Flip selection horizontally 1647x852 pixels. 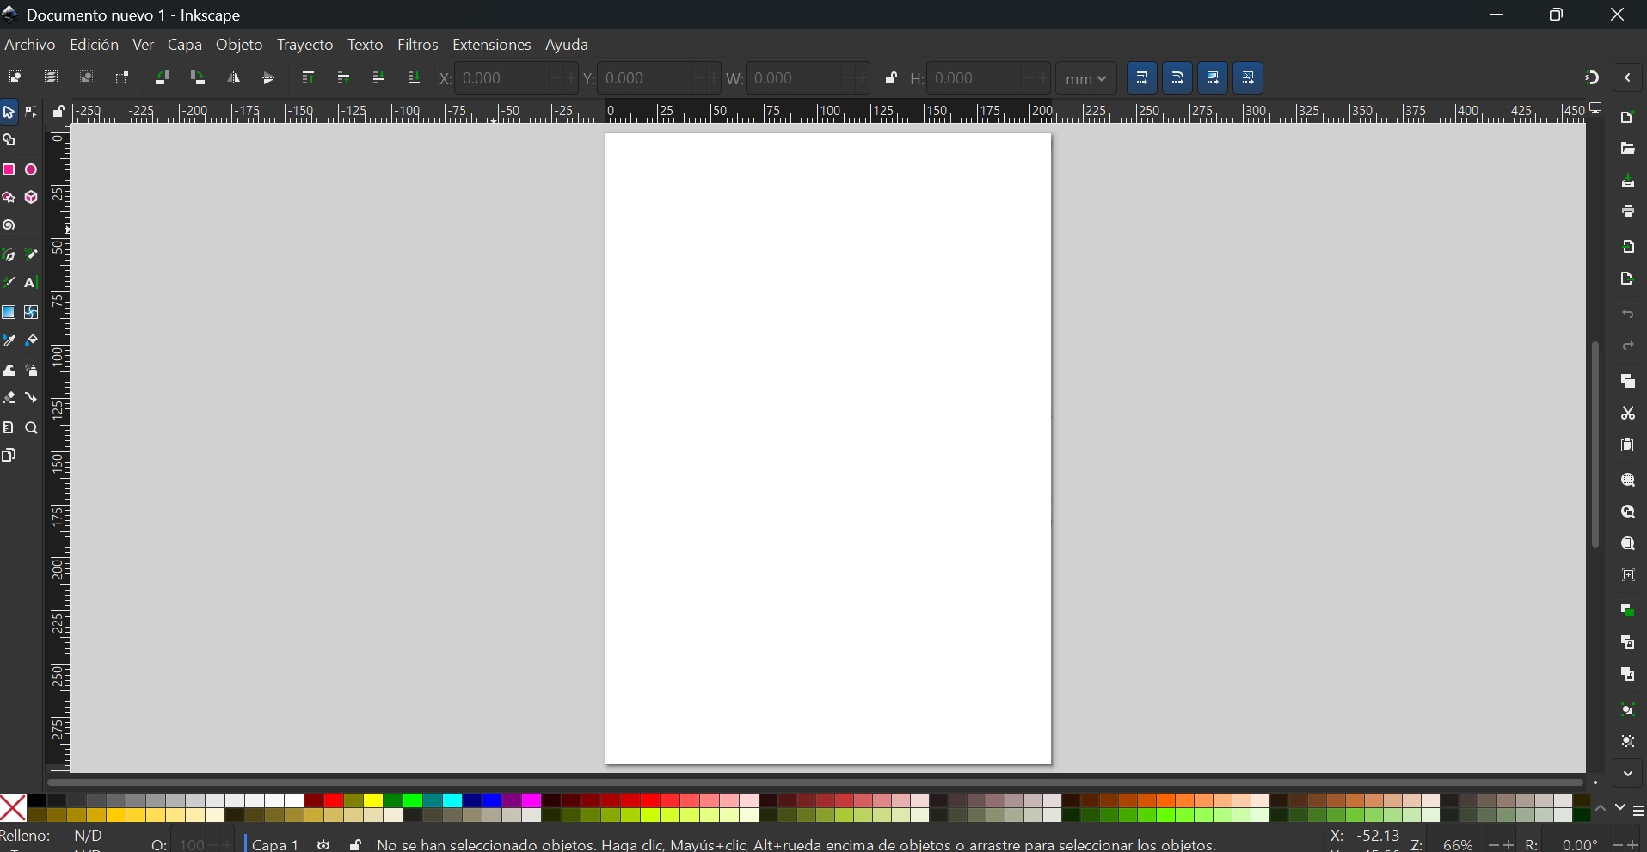(x=233, y=78)
